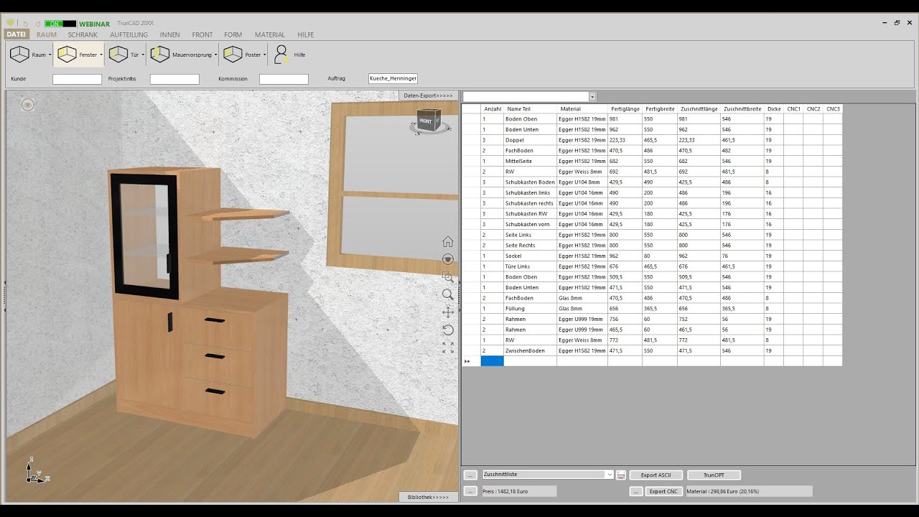The height and width of the screenshot is (517, 919).
Task: Switch to the MATERIAL tab
Action: (x=270, y=34)
